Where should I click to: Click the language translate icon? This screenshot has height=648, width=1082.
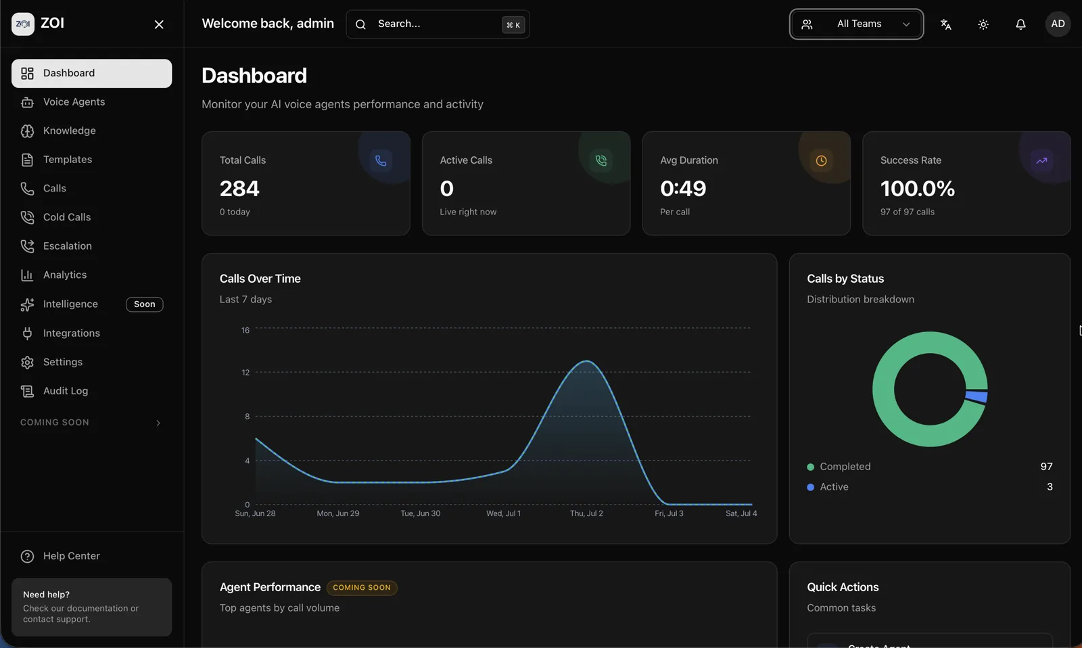[946, 24]
